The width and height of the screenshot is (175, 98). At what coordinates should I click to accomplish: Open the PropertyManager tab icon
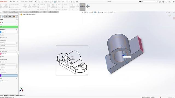coord(2,17)
